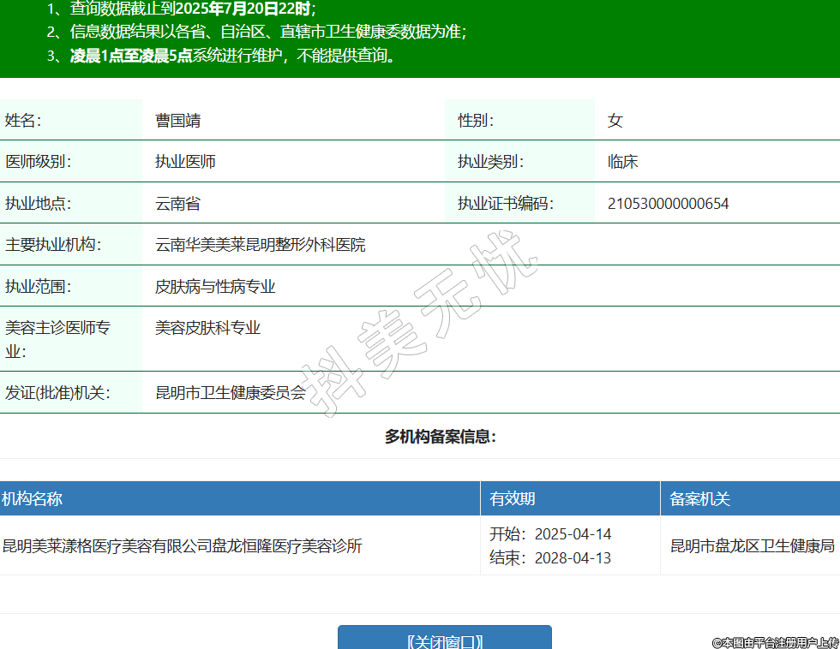Click 云南华美美莱昆明整形外科医院 institution text
Viewport: 840px width, 649px height.
[x=260, y=245]
